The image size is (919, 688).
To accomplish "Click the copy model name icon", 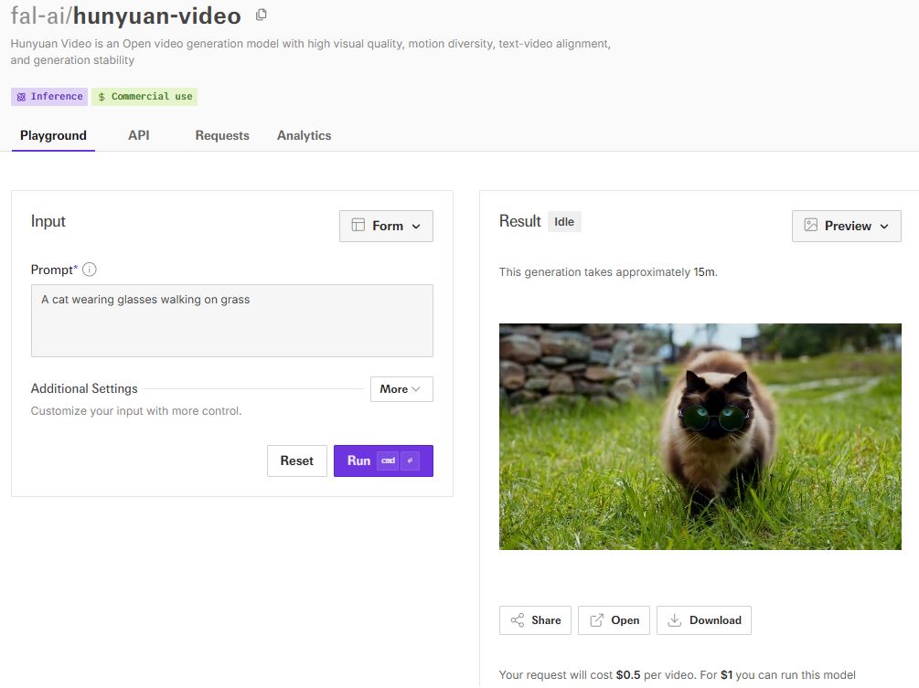I will point(262,16).
